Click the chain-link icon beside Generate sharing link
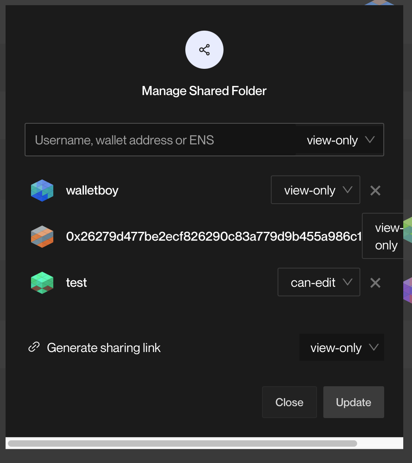 pos(34,347)
